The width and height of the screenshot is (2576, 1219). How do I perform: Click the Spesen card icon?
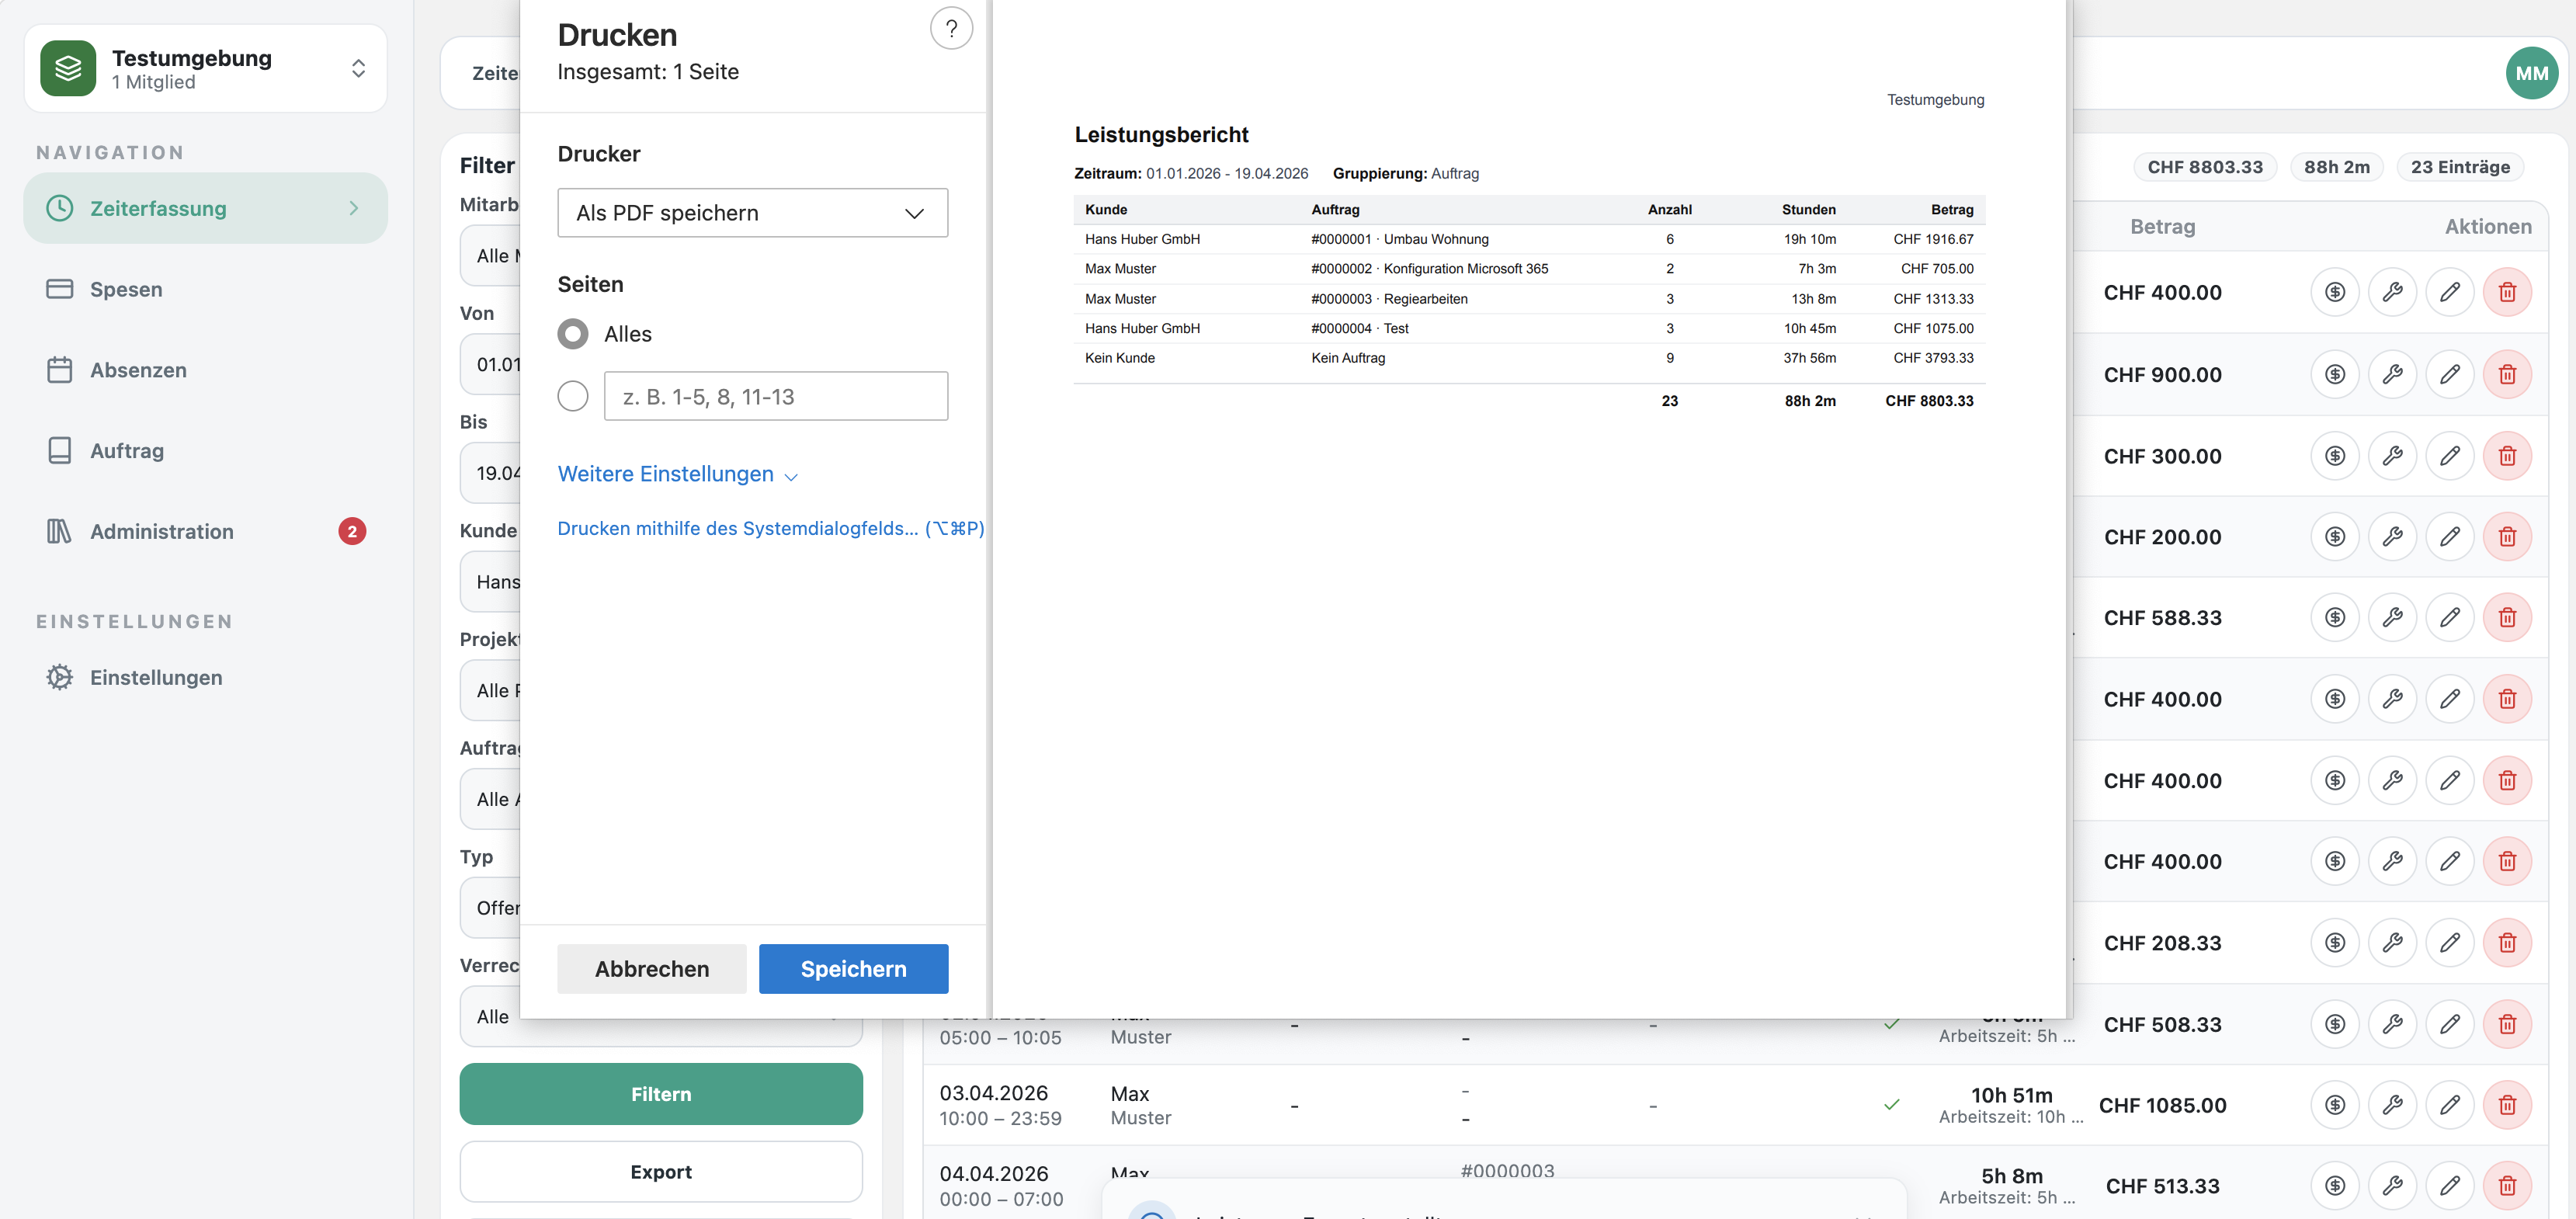pos(60,289)
